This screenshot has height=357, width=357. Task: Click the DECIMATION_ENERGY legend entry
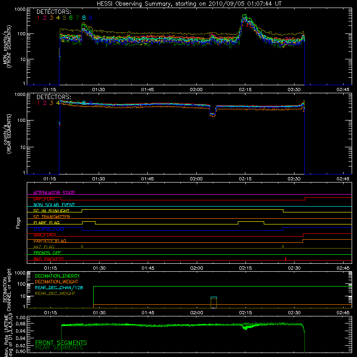click(57, 276)
